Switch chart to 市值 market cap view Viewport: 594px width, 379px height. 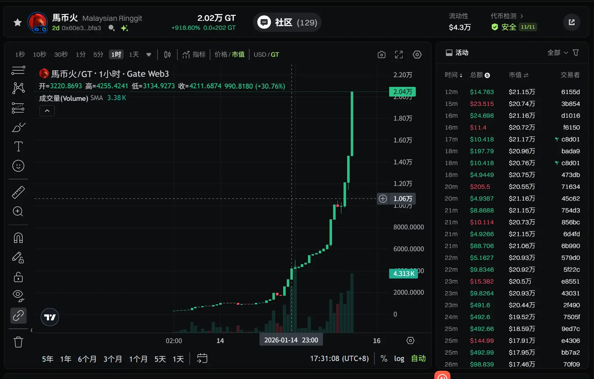[x=238, y=55]
